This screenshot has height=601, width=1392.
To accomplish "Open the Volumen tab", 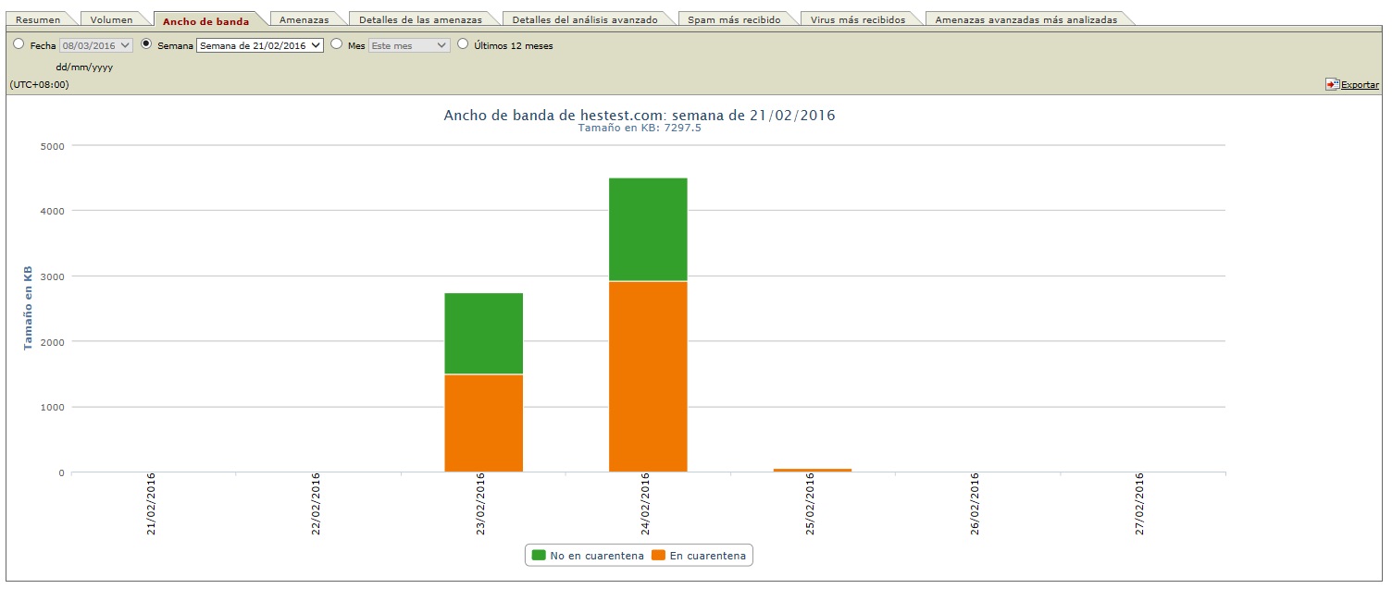I will click(111, 19).
